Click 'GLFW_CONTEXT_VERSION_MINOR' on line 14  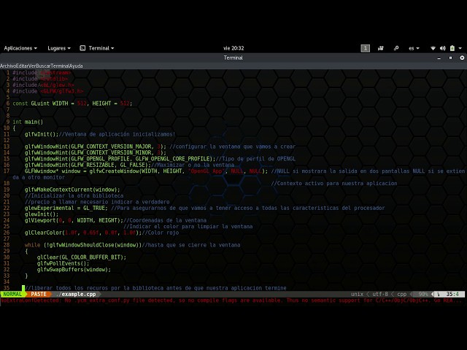(111, 153)
